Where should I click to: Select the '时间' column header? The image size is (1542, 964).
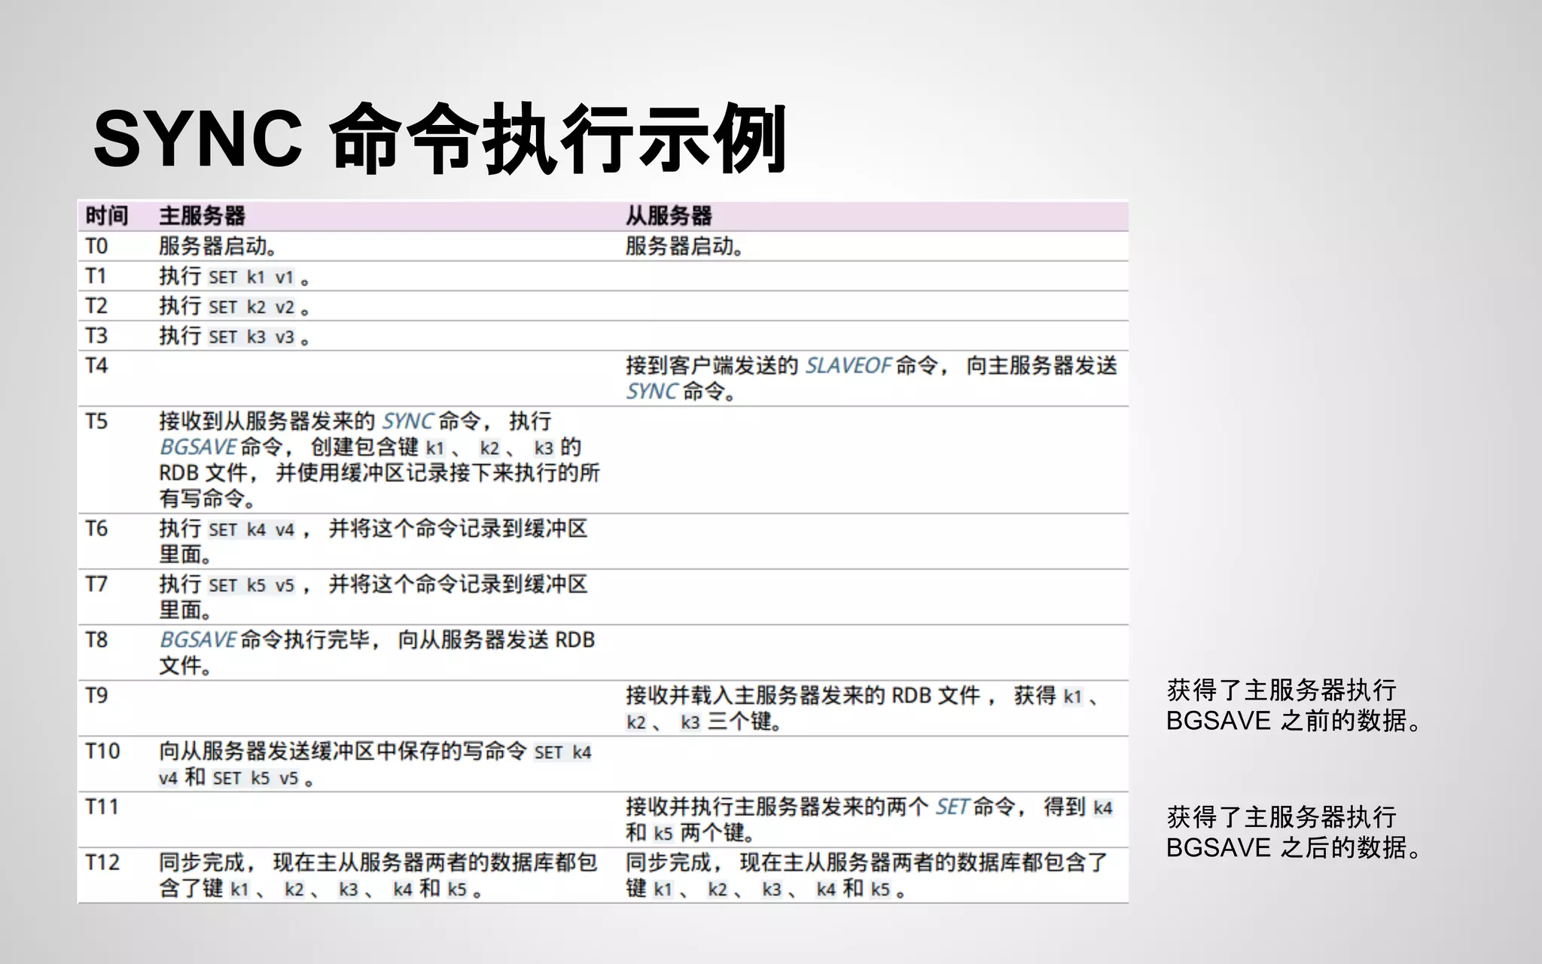click(107, 216)
